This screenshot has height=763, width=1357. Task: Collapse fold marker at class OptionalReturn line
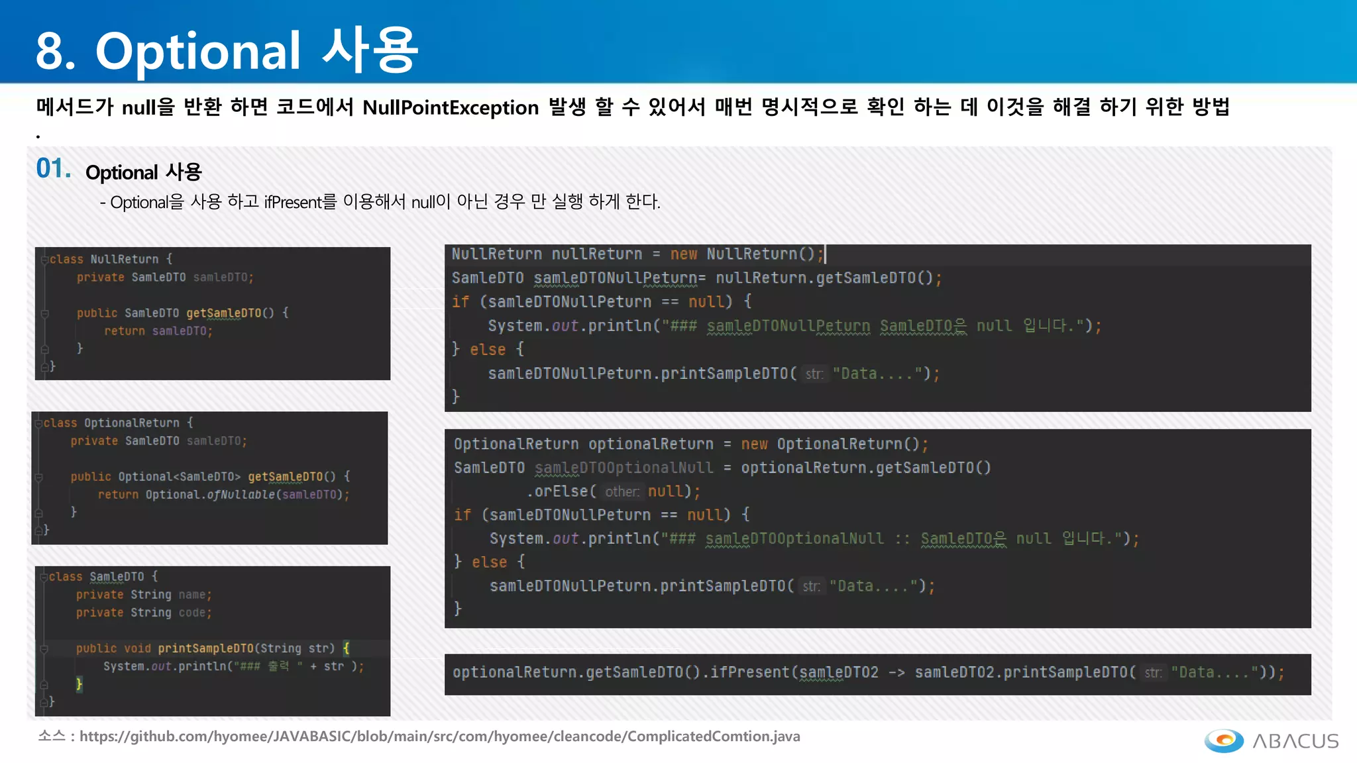coord(38,423)
